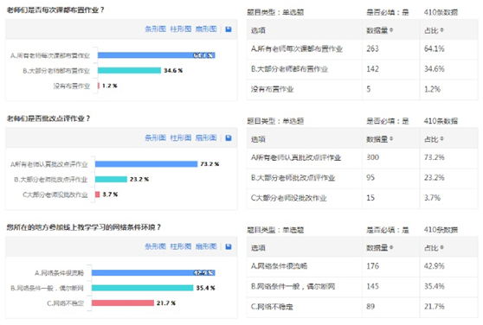483x325 pixels.
Task: Show second chart as 扇形图
Action: pos(206,137)
